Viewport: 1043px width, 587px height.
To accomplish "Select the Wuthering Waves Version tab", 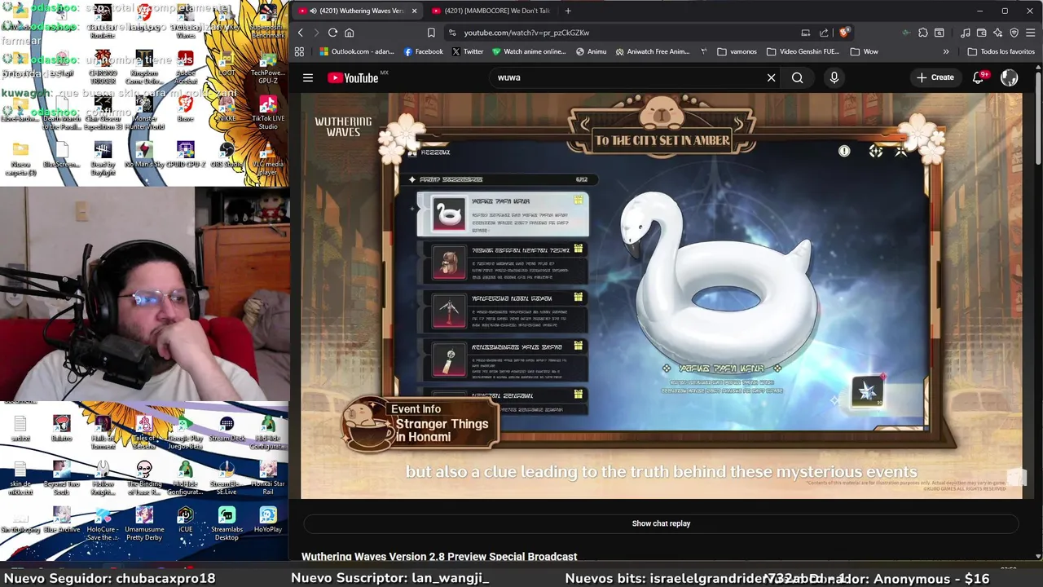I will coord(357,11).
